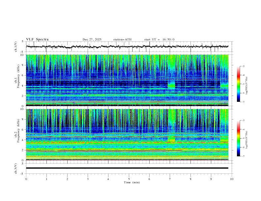Click the ch.1 waveform trace
This screenshot has height=201, width=261.
point(127,47)
